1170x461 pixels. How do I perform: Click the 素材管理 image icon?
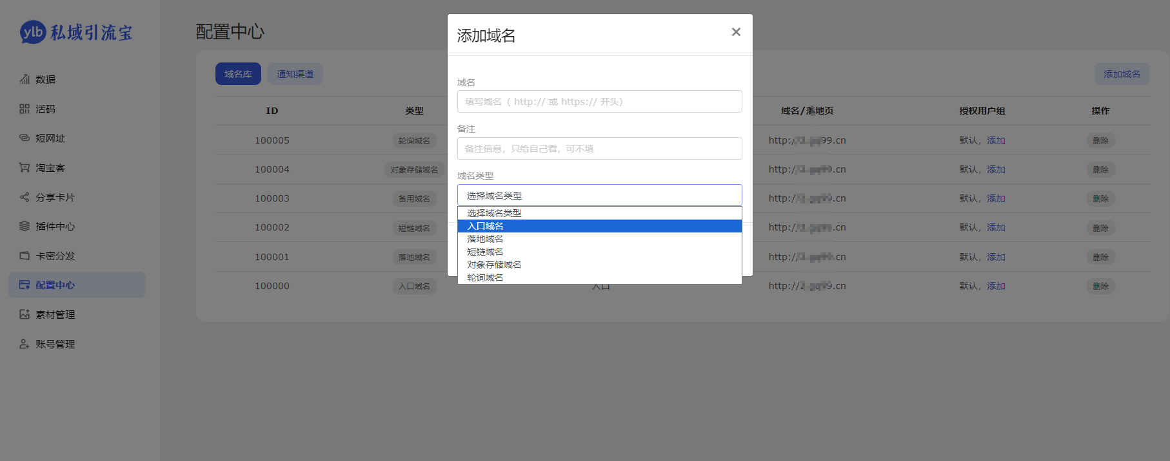click(x=25, y=314)
